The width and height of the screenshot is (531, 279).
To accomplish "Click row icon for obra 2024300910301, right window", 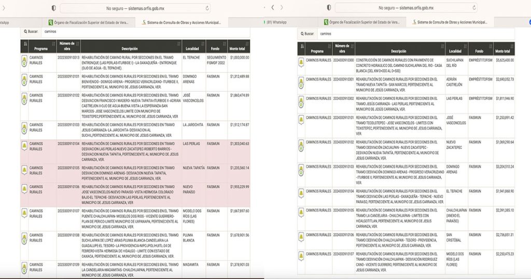I will click(301, 83).
